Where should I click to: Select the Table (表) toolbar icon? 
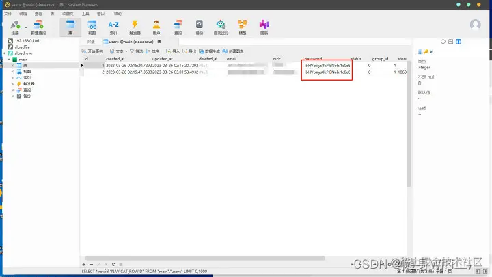pyautogui.click(x=70, y=27)
